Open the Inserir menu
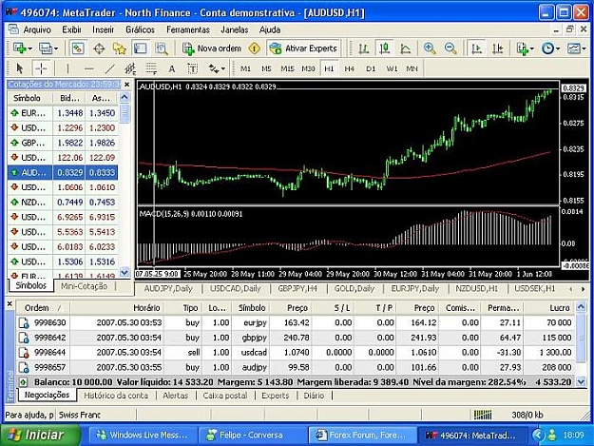The image size is (594, 446). [x=103, y=29]
